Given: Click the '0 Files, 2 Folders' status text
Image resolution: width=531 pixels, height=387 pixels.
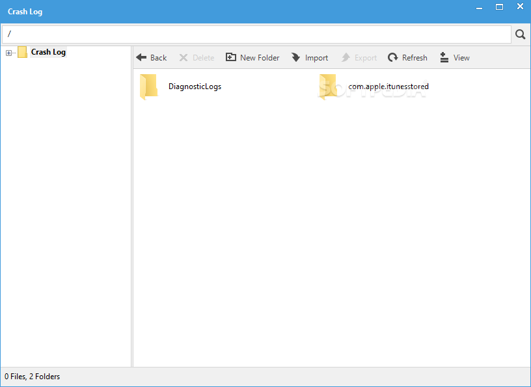Looking at the screenshot, I should click(x=32, y=377).
